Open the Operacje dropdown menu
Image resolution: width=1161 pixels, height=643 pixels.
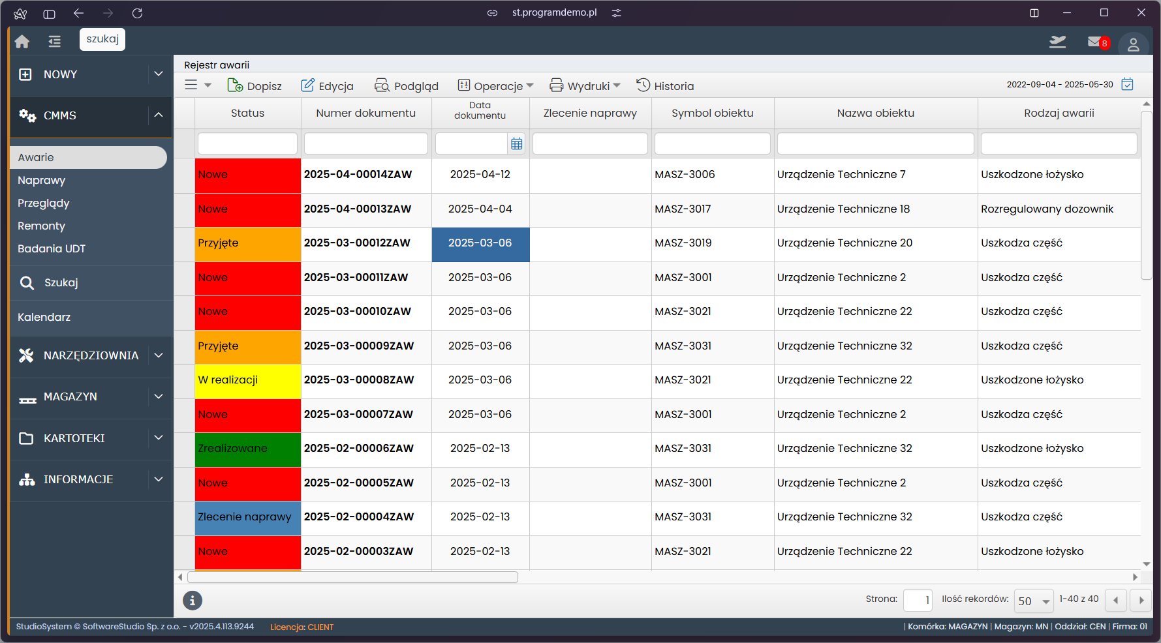coord(496,86)
